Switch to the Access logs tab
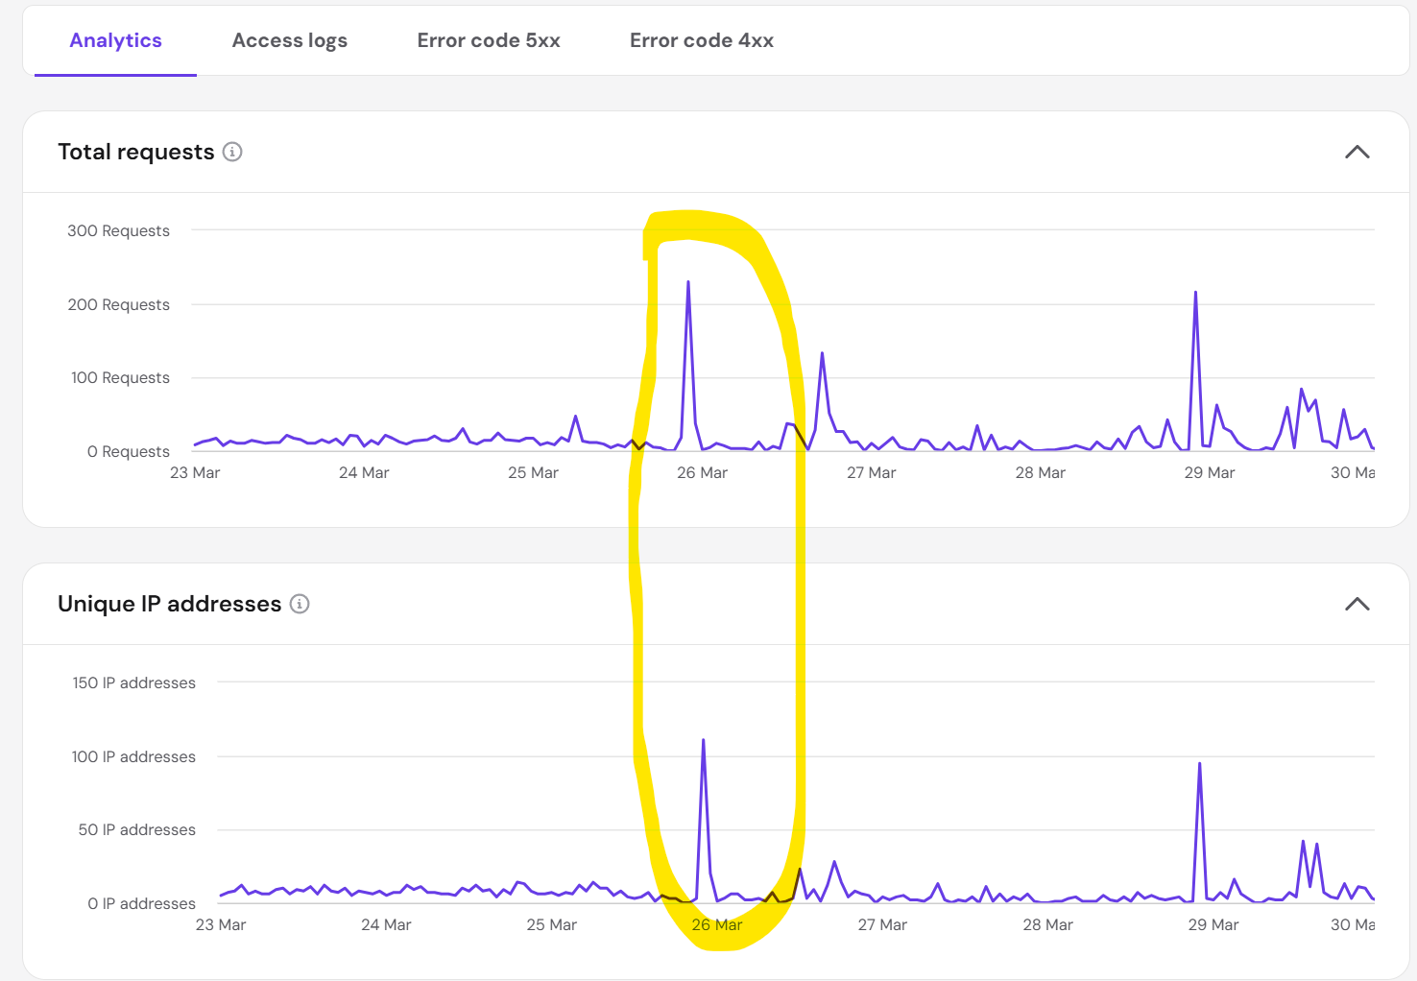 (x=289, y=40)
